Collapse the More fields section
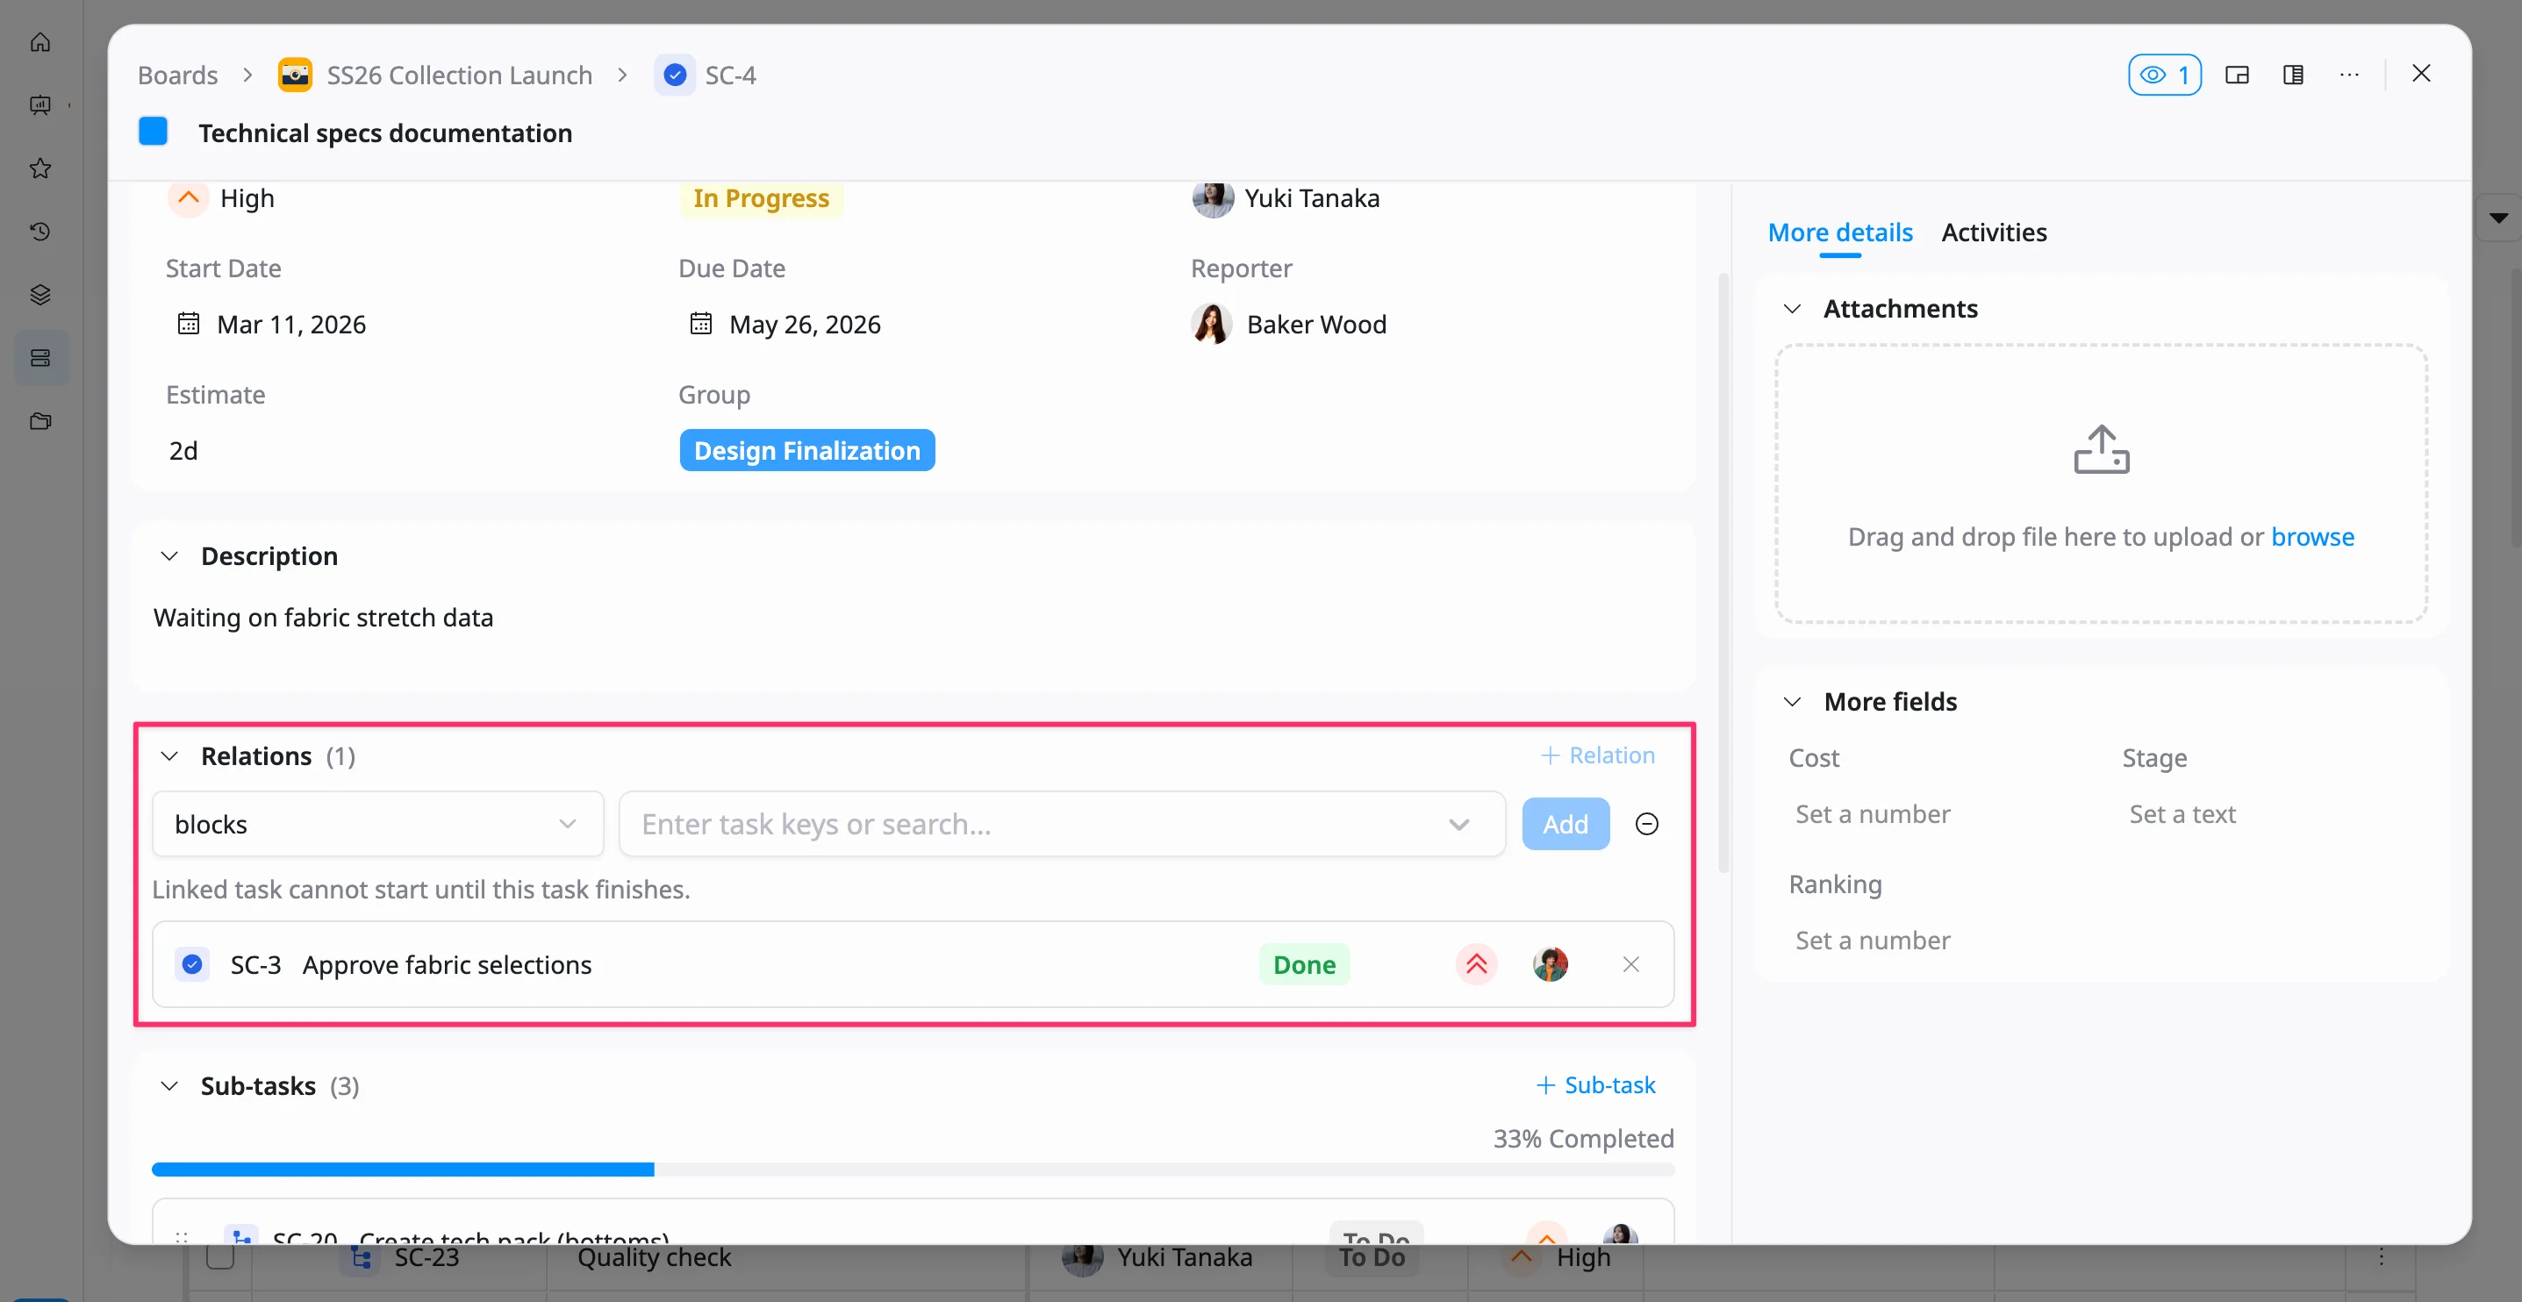Viewport: 2522px width, 1302px height. coord(1792,702)
